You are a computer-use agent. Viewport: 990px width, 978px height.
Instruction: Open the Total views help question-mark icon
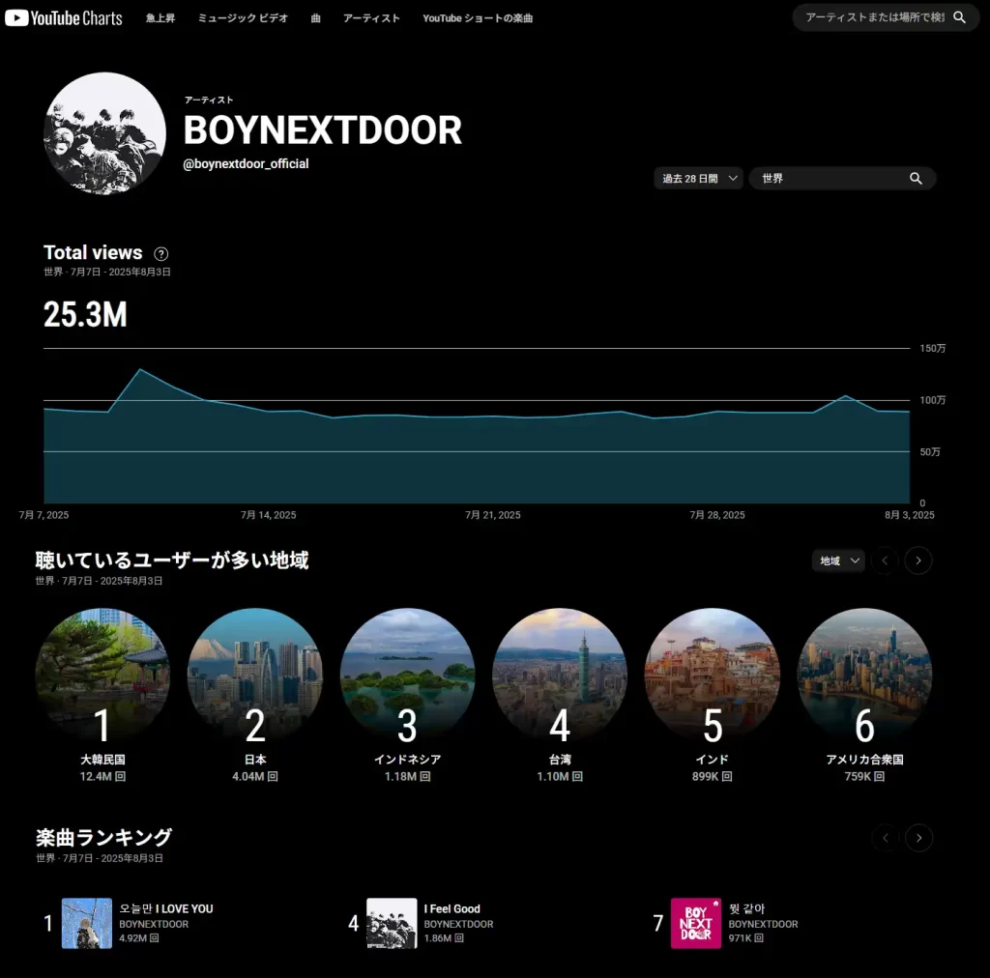161,254
